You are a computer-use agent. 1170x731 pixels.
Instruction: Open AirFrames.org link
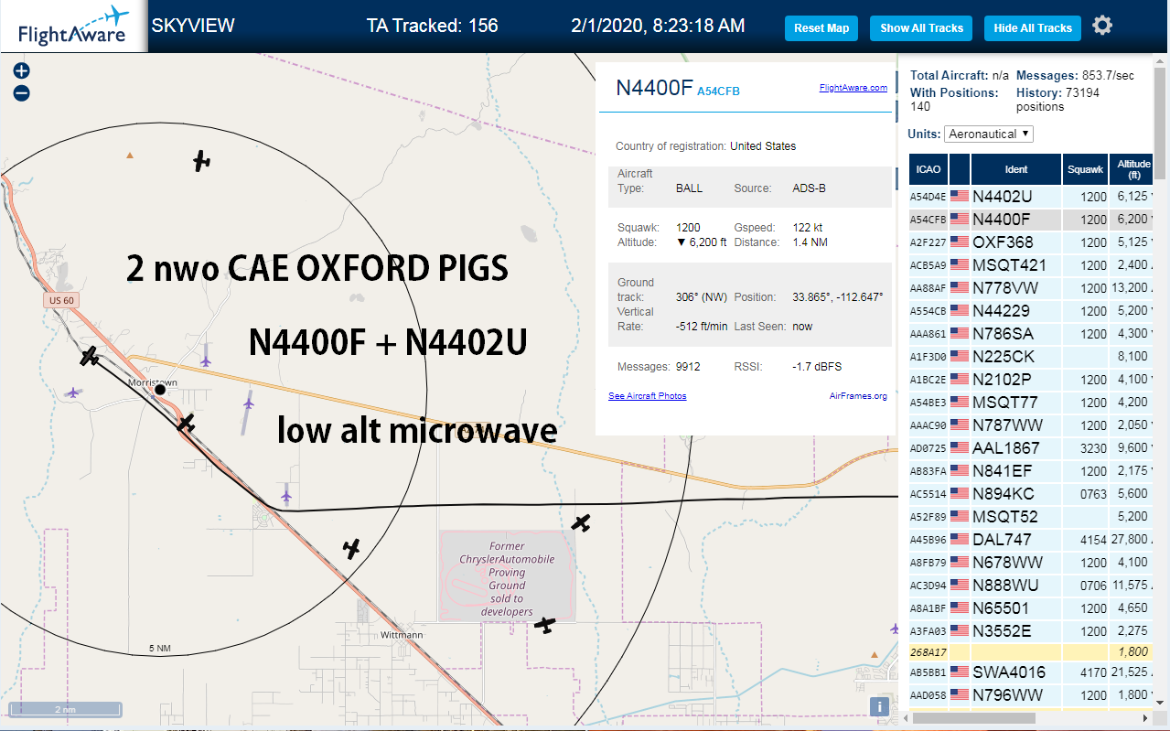point(858,396)
